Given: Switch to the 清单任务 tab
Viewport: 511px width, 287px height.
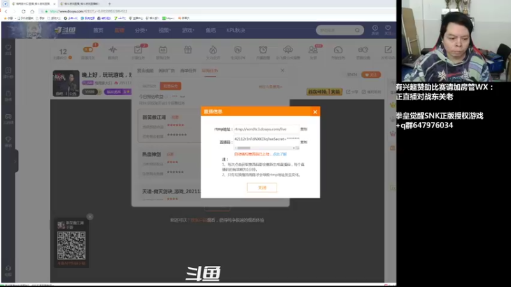Looking at the screenshot, I should 188,71.
